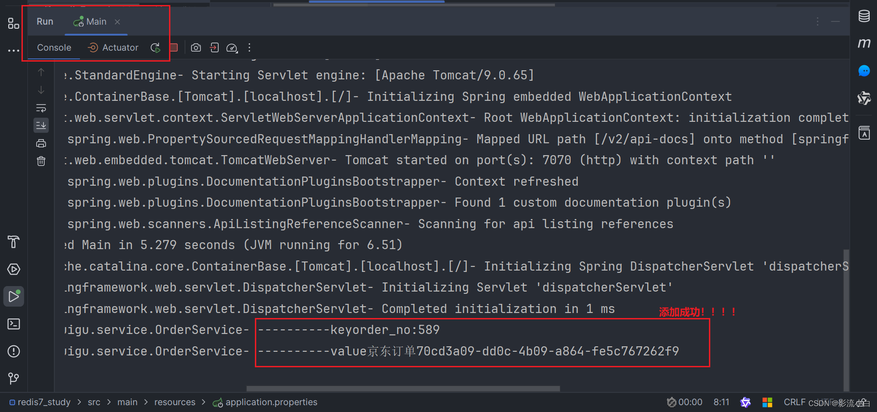This screenshot has height=412, width=877.
Task: Open the Terminal tool window
Action: tap(14, 324)
